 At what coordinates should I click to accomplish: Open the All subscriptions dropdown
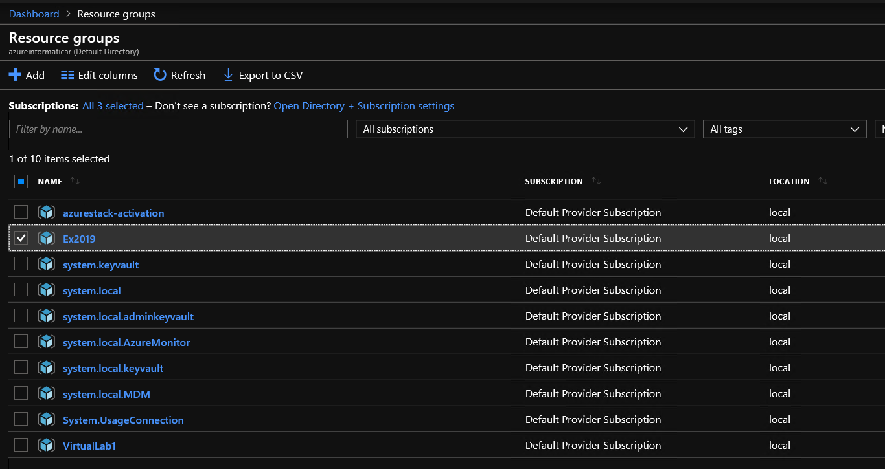point(525,129)
